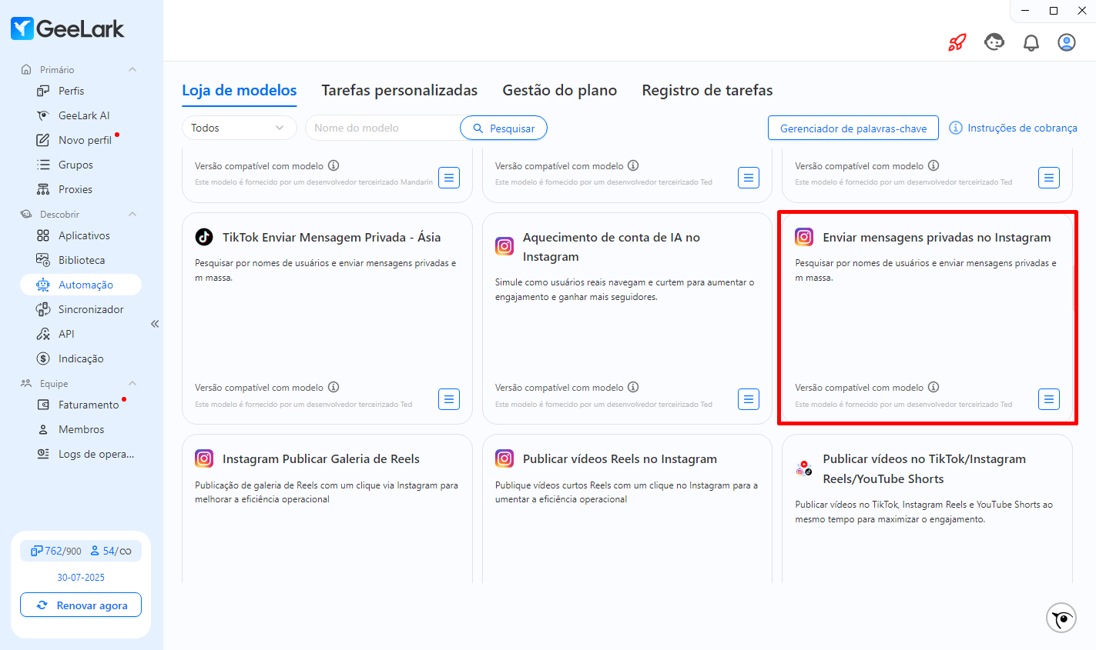Image resolution: width=1096 pixels, height=650 pixels.
Task: Open Novo perfil in sidebar
Action: [x=85, y=140]
